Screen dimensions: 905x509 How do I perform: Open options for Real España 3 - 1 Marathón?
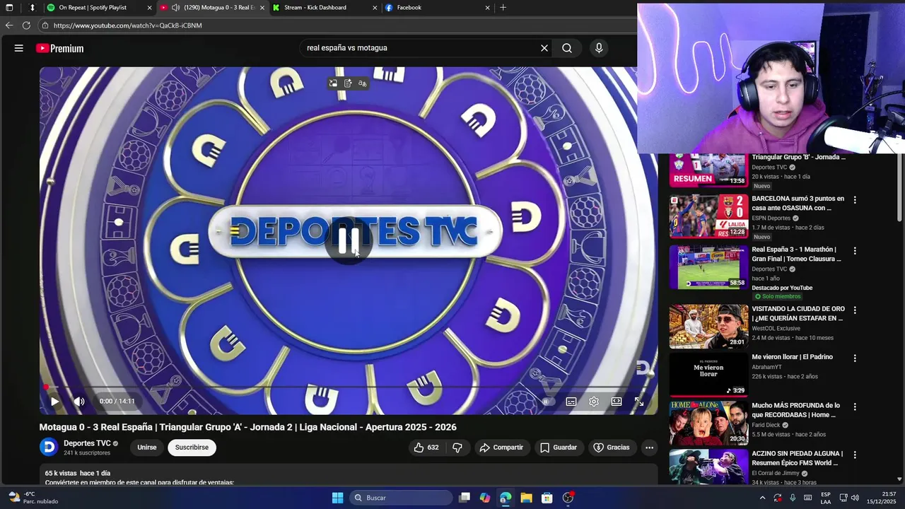coord(855,251)
